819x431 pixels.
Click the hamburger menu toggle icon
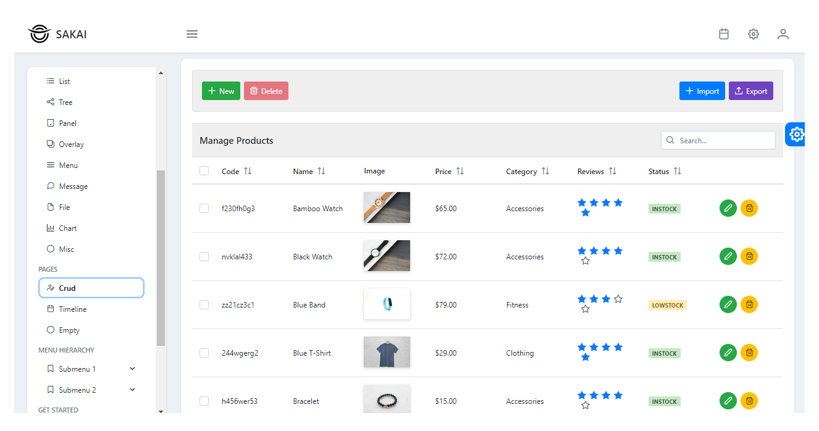pos(192,34)
